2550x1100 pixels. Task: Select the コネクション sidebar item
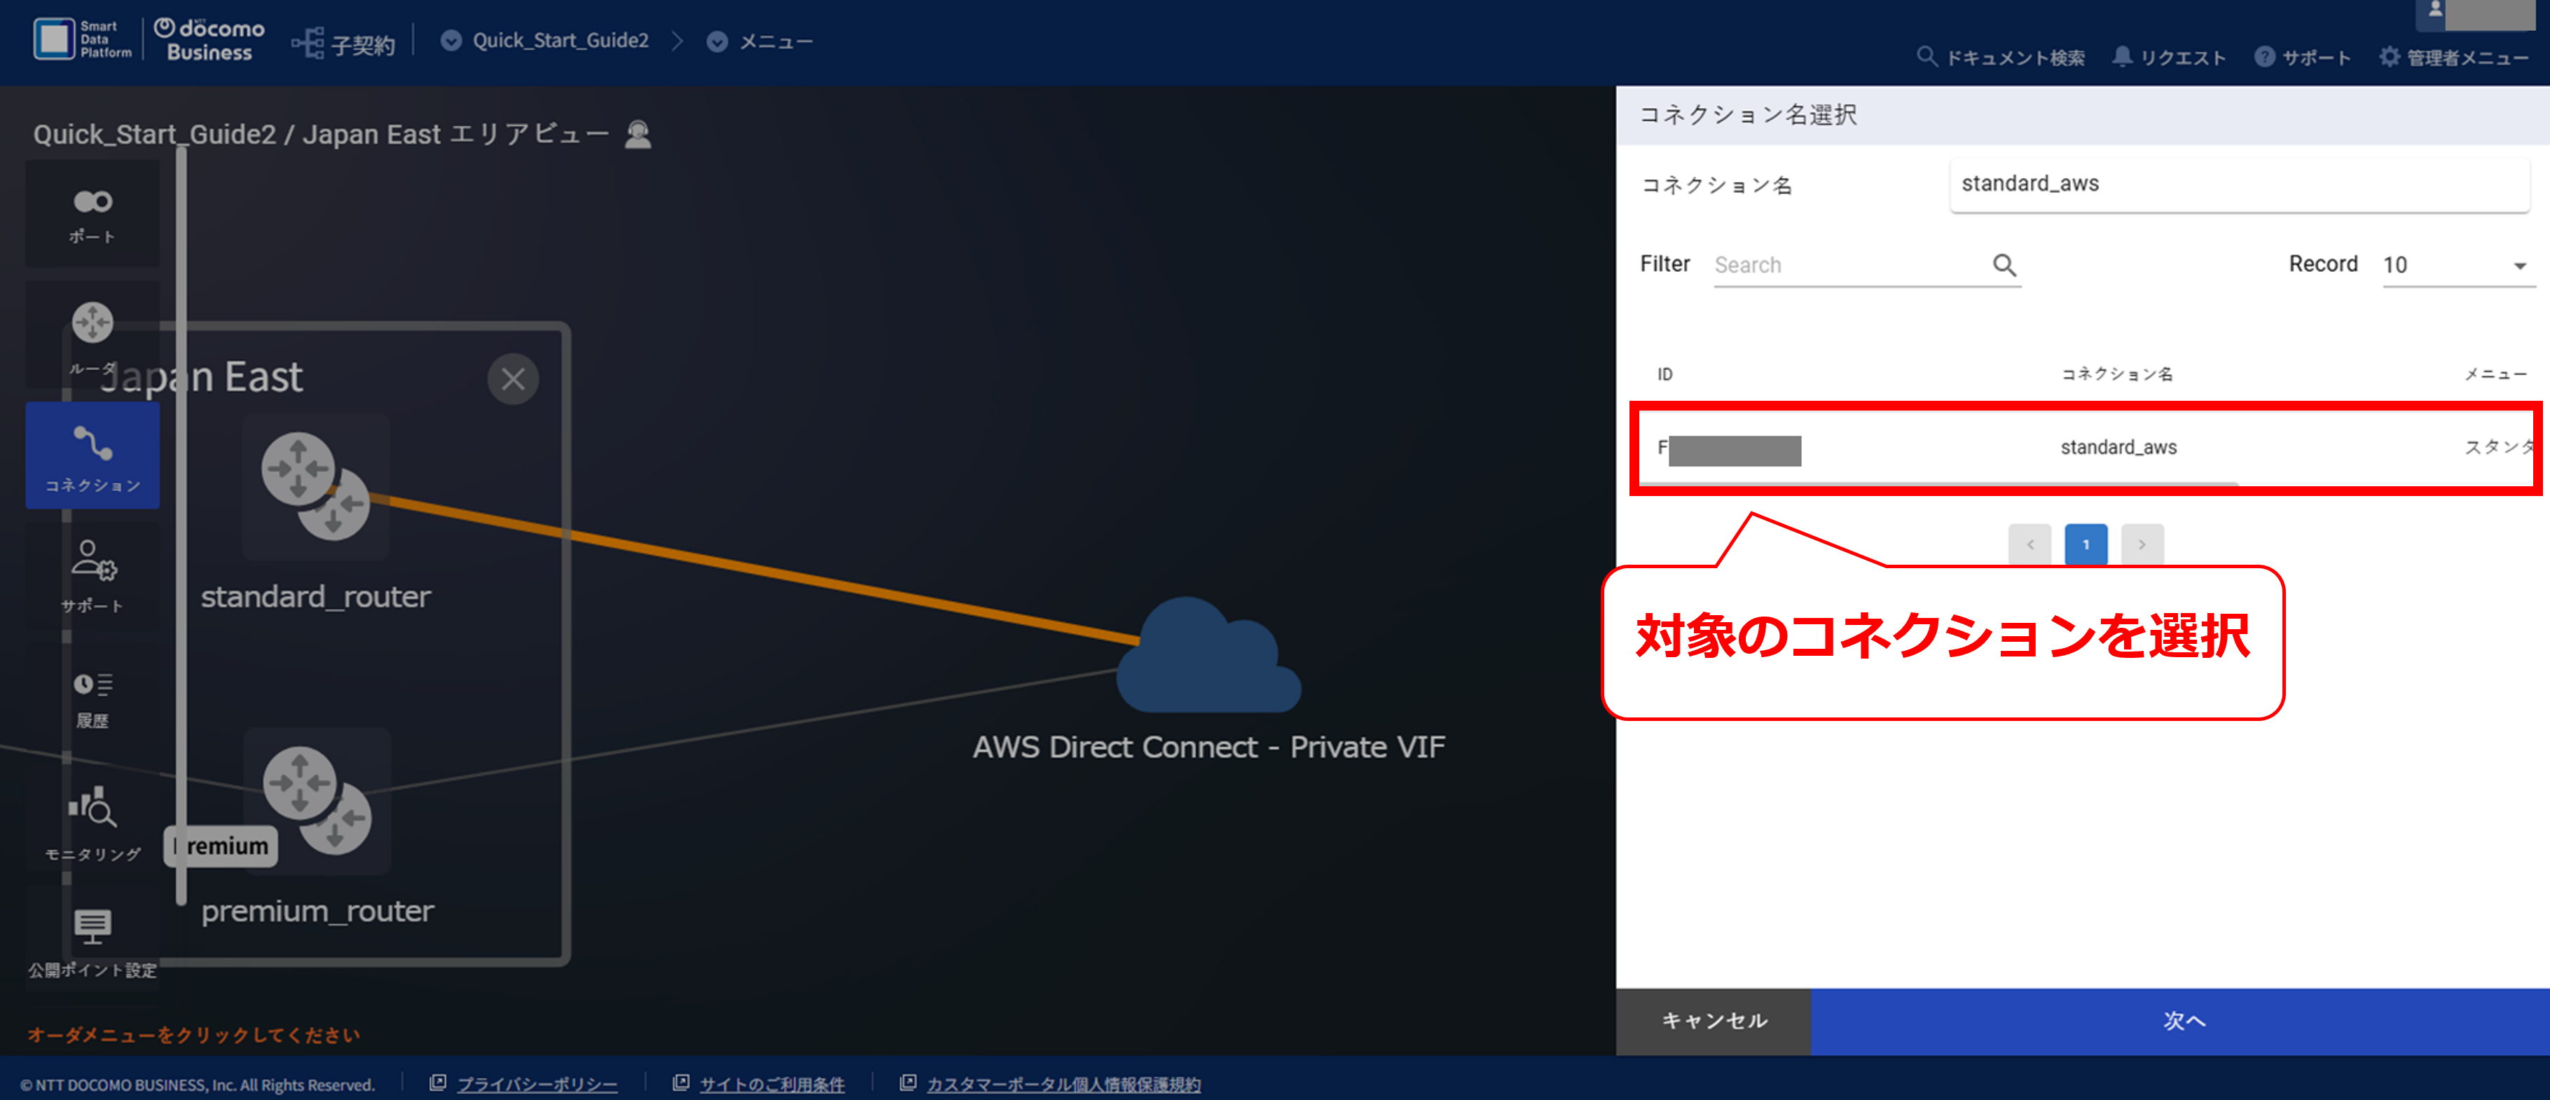(x=92, y=456)
